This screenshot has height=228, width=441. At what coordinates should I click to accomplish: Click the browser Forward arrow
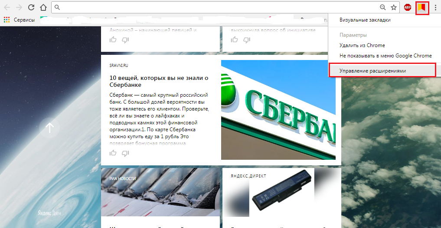(19, 7)
